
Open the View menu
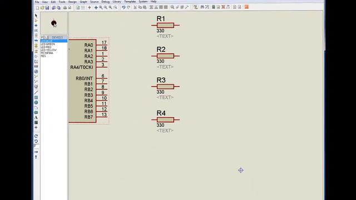point(45,2)
